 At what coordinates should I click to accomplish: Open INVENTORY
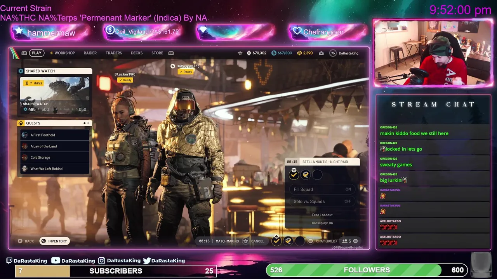[54, 241]
